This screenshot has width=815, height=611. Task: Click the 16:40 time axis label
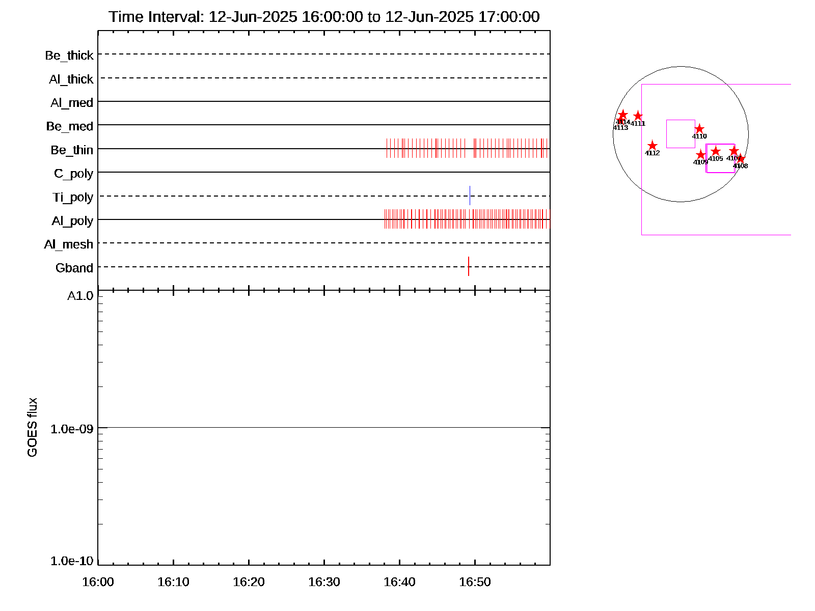399,582
